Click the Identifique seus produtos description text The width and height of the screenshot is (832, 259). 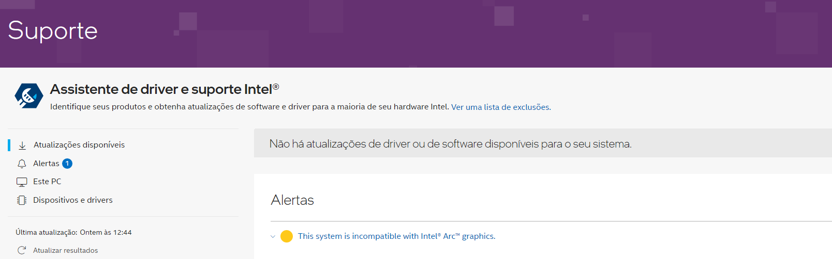[249, 107]
